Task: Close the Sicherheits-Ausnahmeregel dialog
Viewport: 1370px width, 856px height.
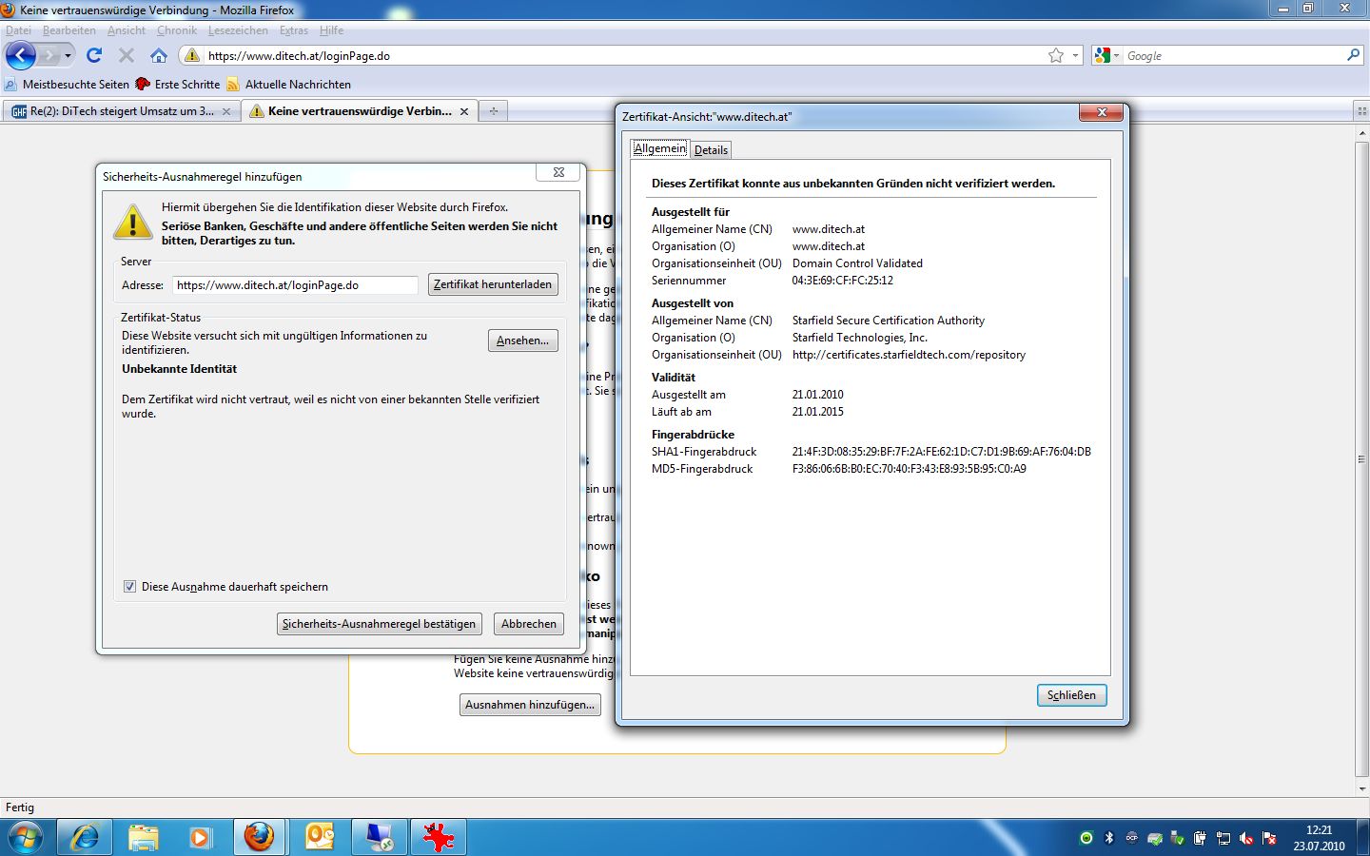Action: click(x=559, y=172)
